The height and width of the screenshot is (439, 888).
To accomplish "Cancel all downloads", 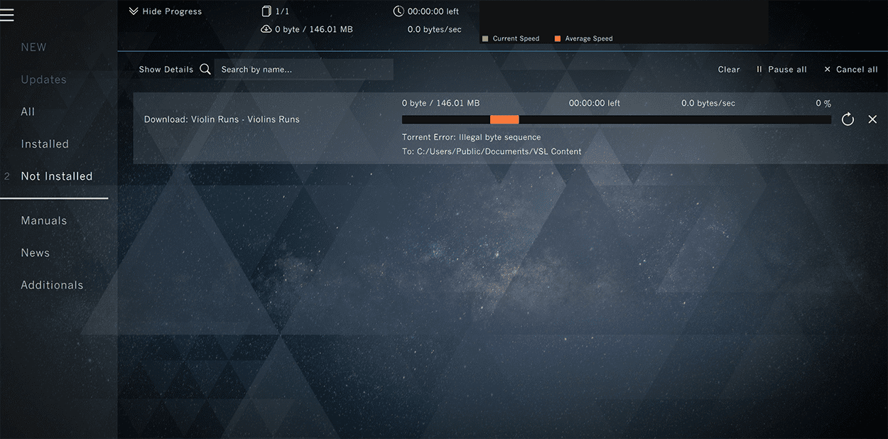I will pos(850,70).
